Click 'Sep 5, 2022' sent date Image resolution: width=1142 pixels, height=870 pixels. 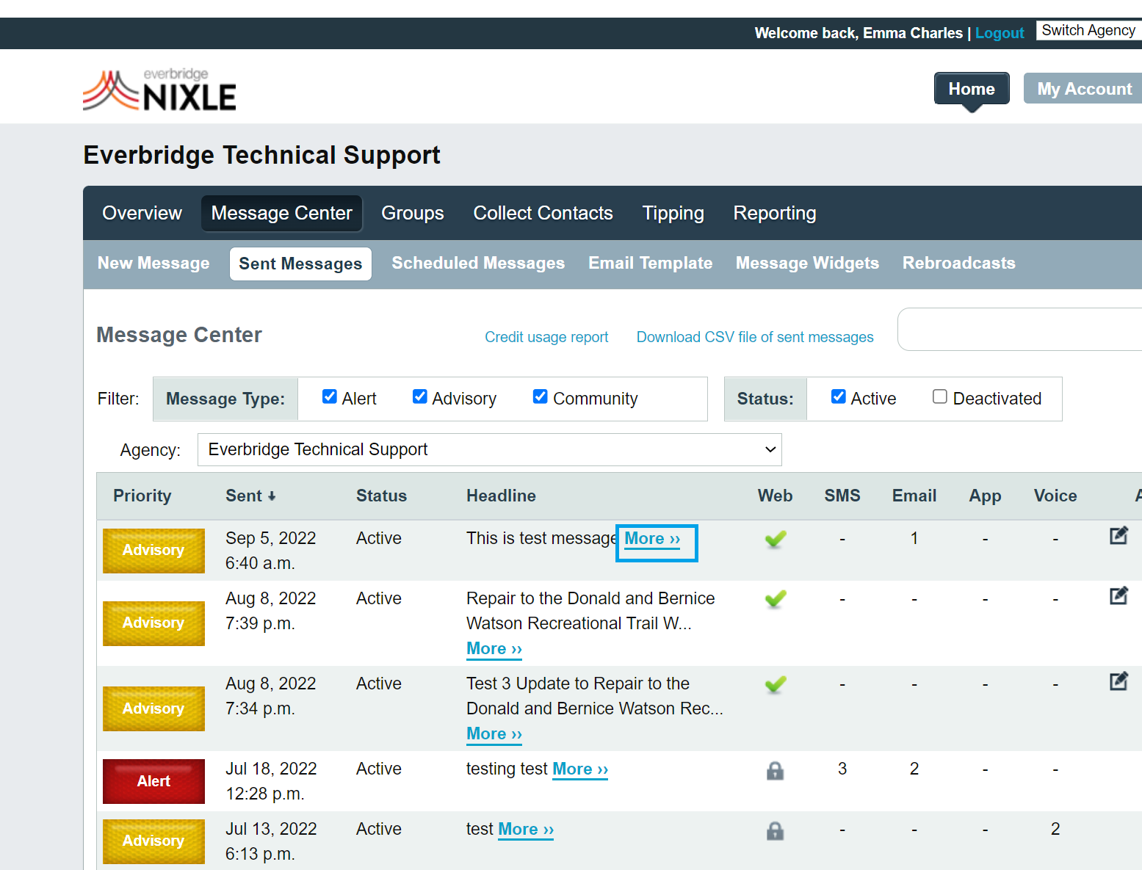point(271,538)
